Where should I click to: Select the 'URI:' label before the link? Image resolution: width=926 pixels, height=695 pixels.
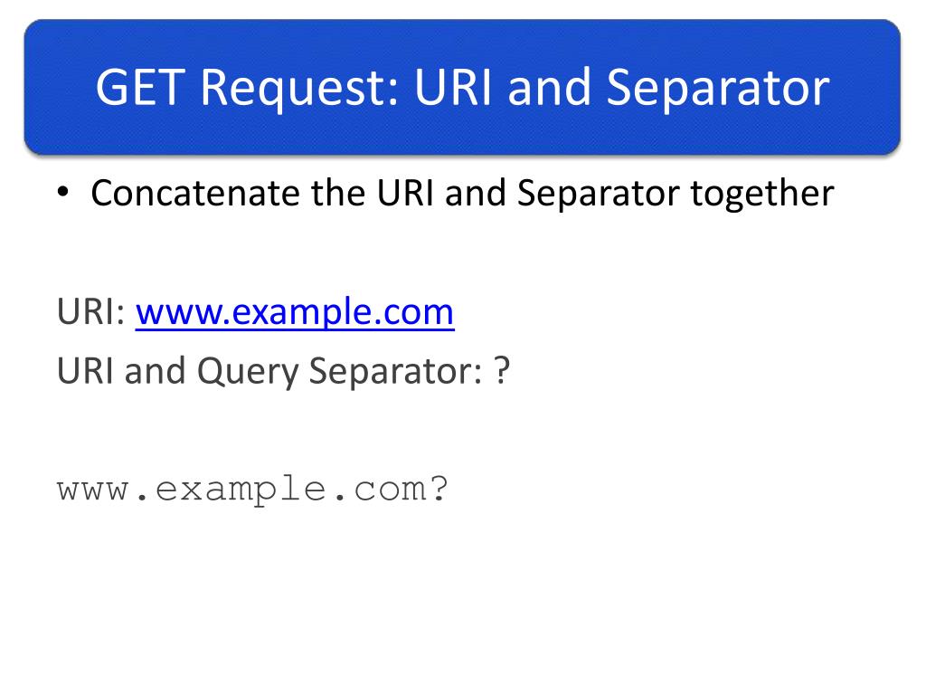(91, 311)
